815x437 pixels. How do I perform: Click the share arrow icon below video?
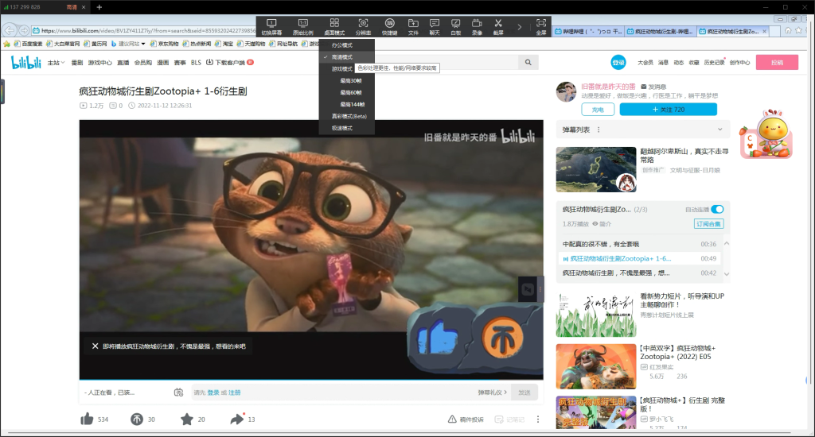pos(236,420)
